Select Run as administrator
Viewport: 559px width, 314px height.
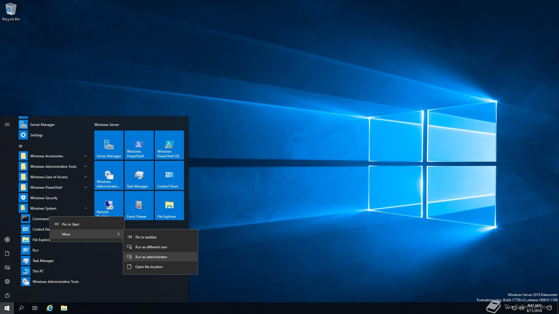pos(151,257)
